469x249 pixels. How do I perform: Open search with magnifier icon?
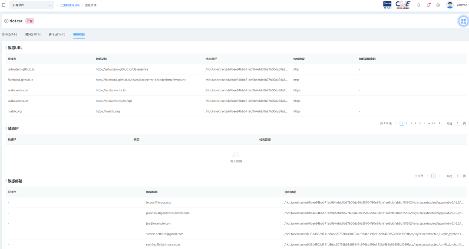tap(419, 5)
